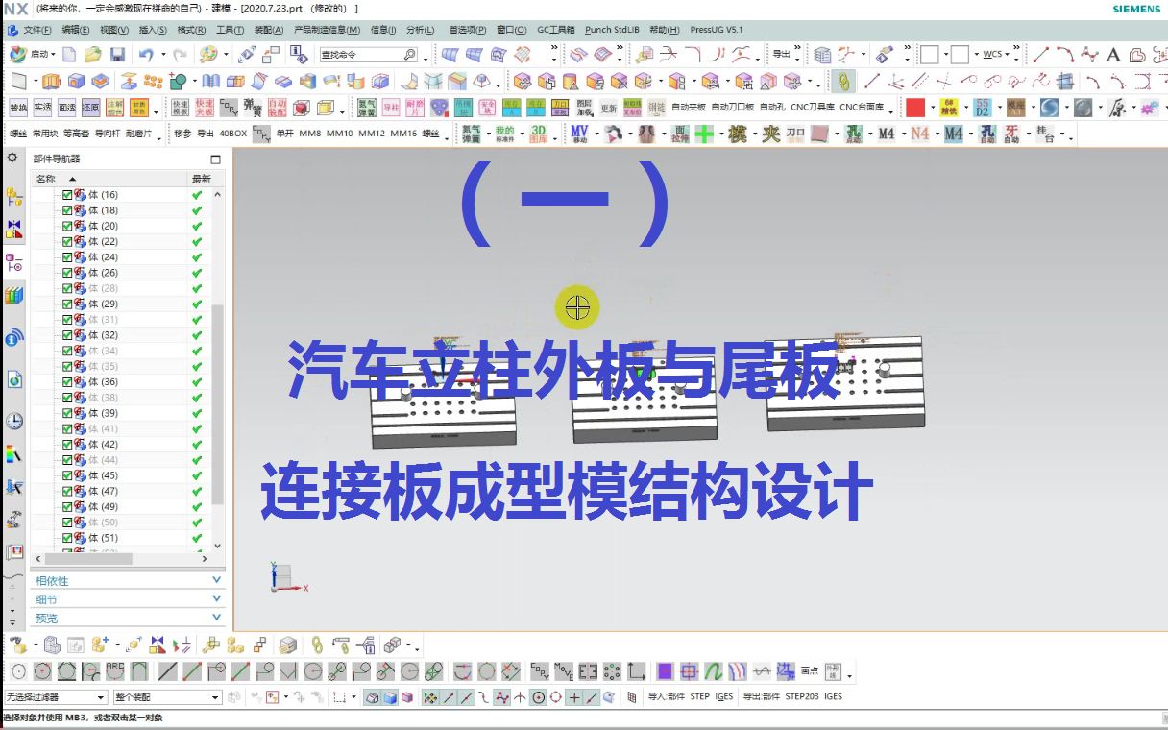Image resolution: width=1168 pixels, height=730 pixels.
Task: Open the 文件(F) menu
Action: click(x=36, y=30)
